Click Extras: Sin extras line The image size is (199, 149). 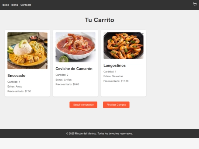[114, 76]
